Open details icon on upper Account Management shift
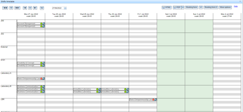Image resolution: width=243 pixels, height=112 pixels. (44, 24)
